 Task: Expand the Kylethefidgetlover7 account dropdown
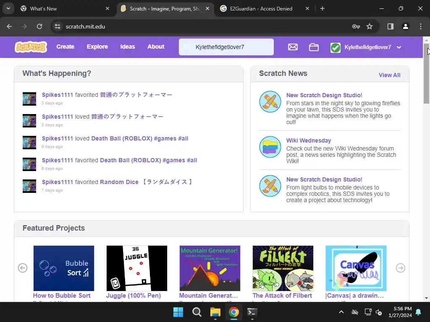pos(399,47)
